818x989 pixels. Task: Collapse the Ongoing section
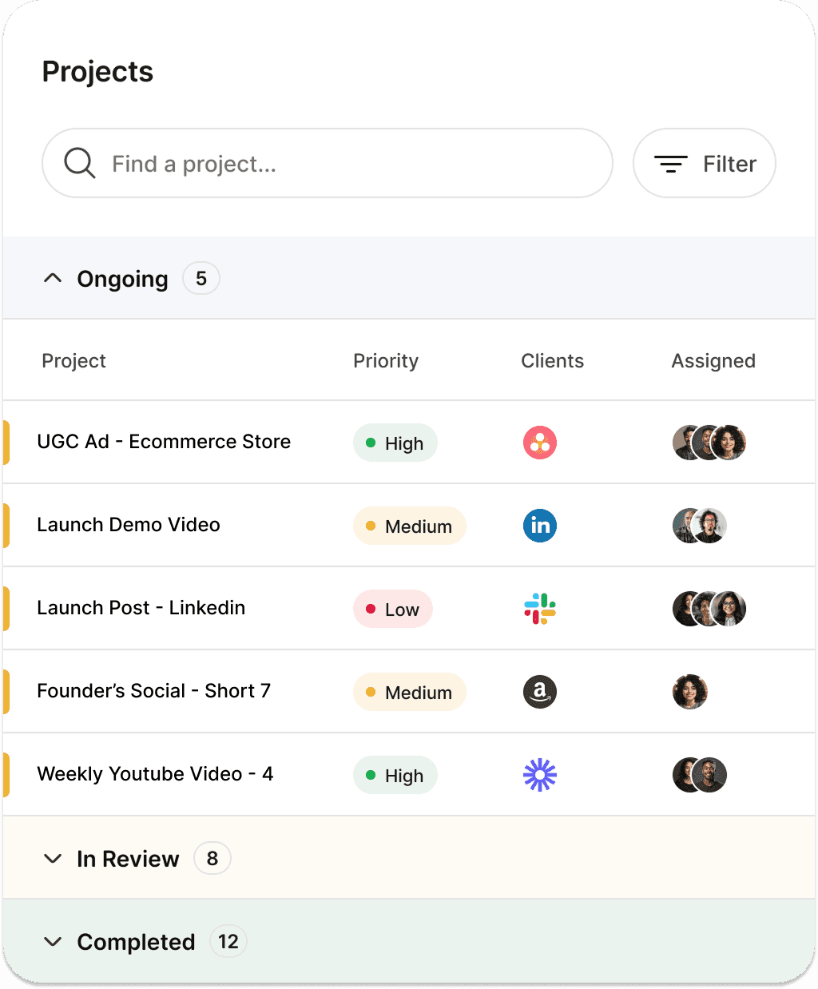(53, 278)
